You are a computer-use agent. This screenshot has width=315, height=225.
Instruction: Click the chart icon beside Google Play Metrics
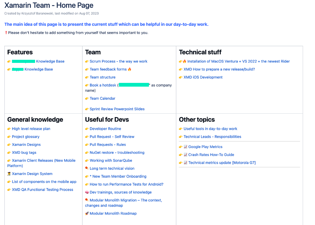pos(185,147)
